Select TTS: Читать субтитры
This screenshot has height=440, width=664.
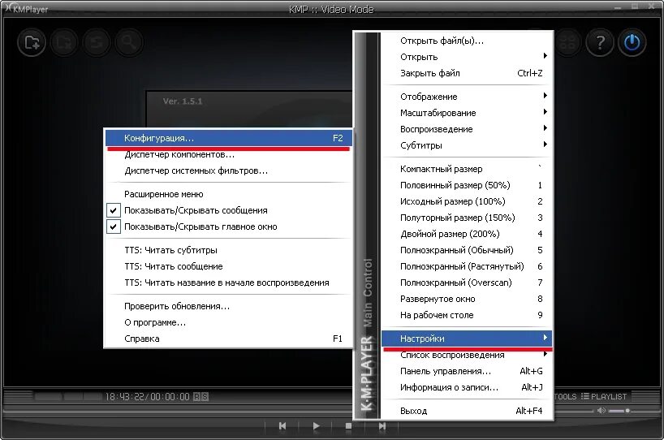coord(228,250)
